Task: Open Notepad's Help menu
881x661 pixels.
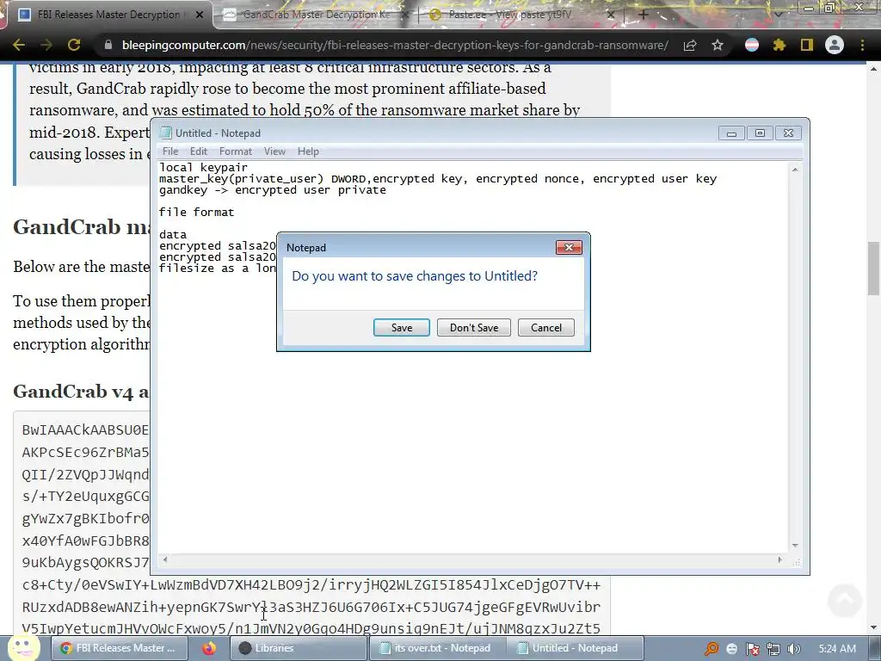Action: tap(308, 151)
